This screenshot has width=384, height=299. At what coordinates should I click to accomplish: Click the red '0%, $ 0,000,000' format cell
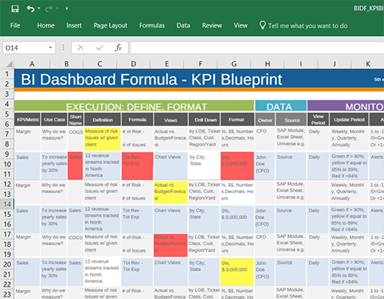coord(237,166)
